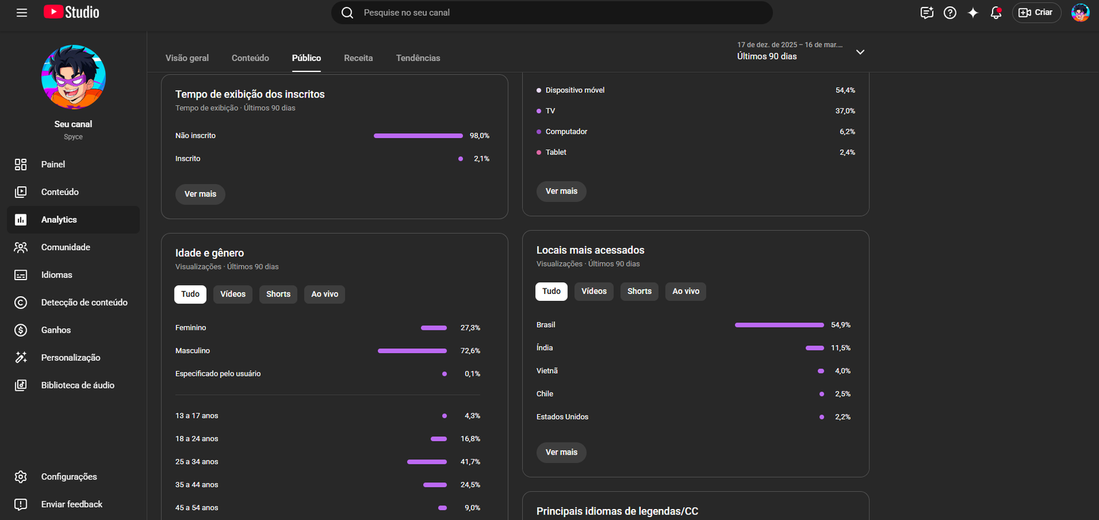Open the notifications bell

coord(995,12)
